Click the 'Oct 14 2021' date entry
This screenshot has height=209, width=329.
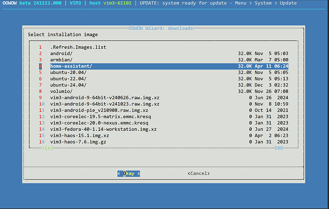271,110
